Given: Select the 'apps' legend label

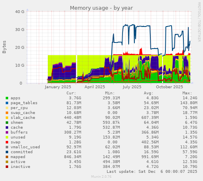Looking at the screenshot, I should pyautogui.click(x=16, y=98).
